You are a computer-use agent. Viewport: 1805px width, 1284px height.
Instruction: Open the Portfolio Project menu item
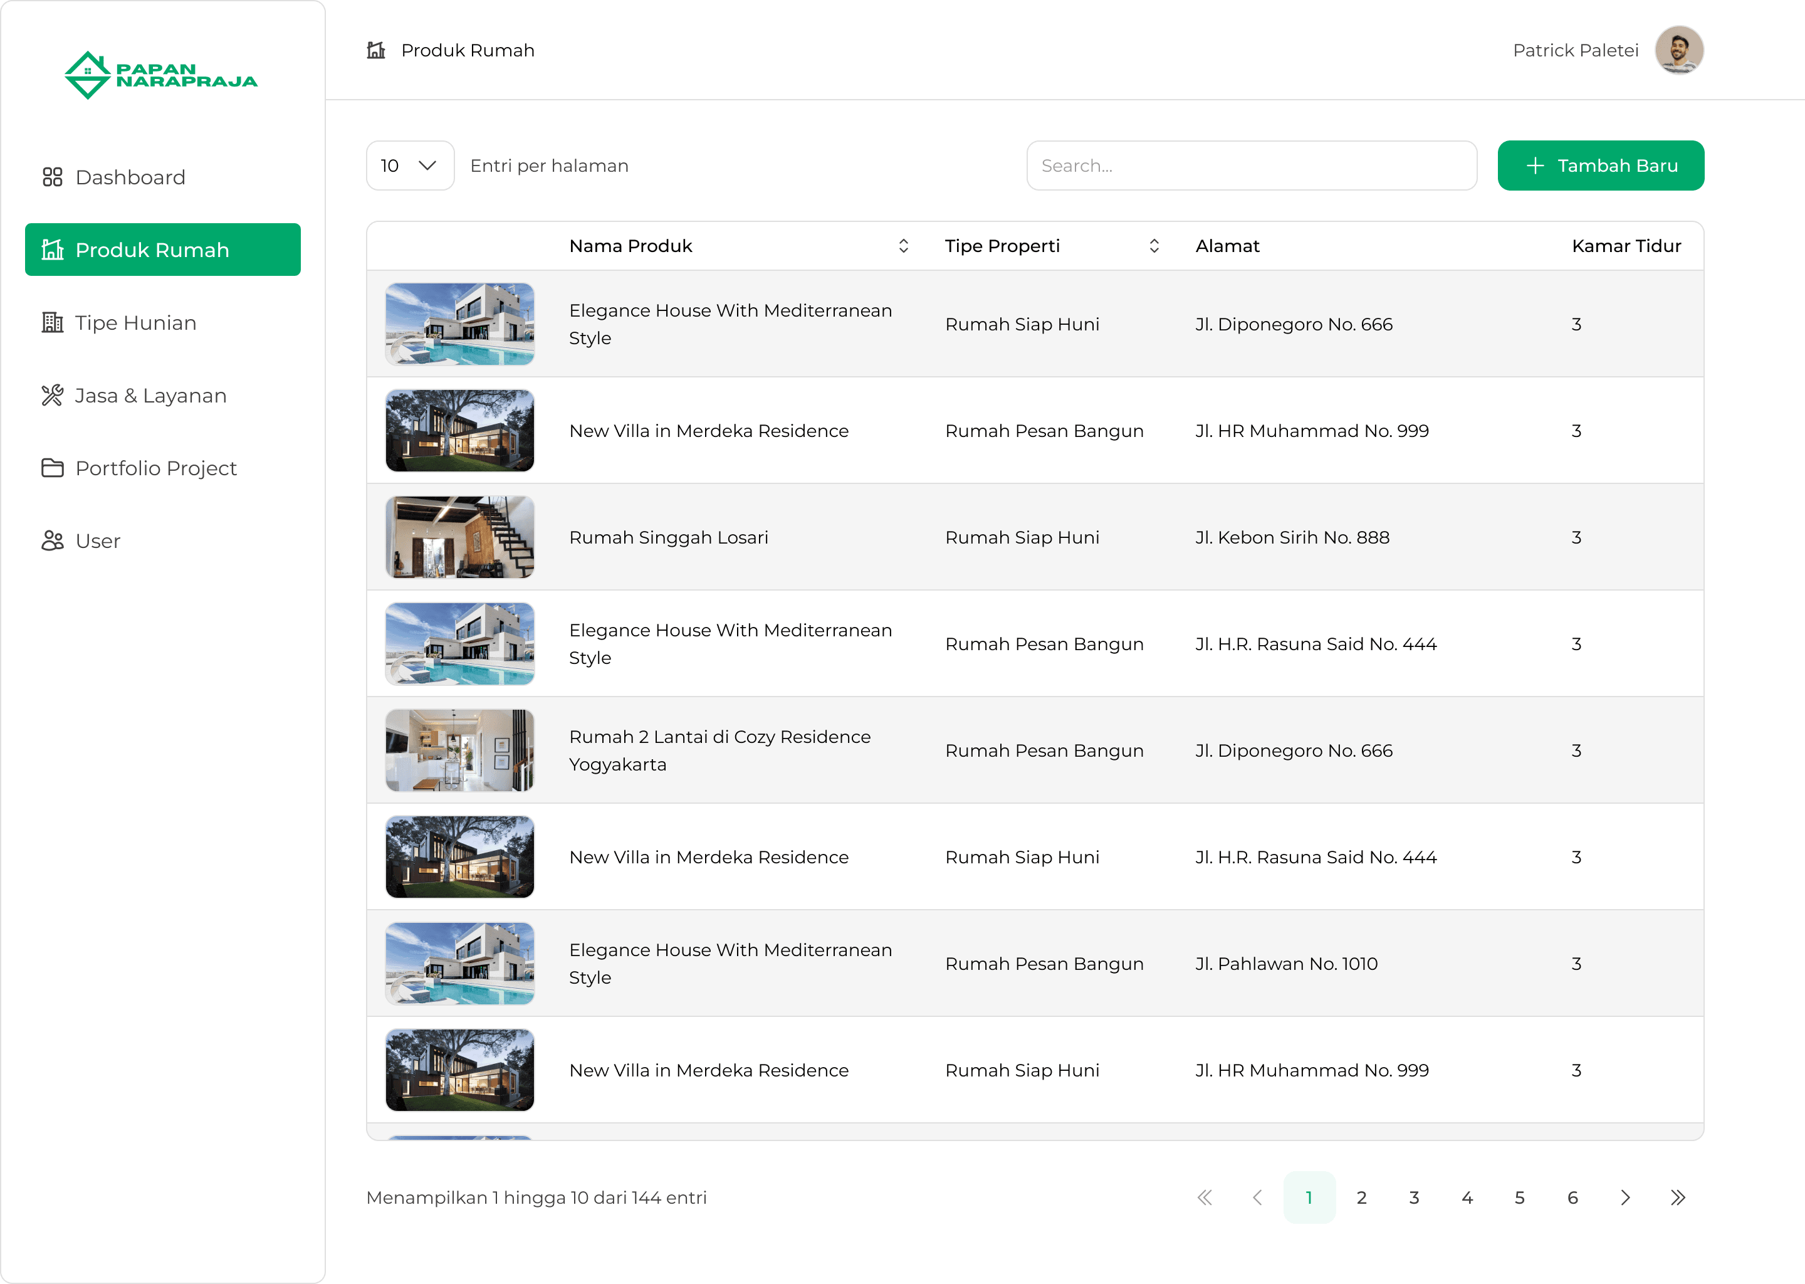pyautogui.click(x=155, y=468)
